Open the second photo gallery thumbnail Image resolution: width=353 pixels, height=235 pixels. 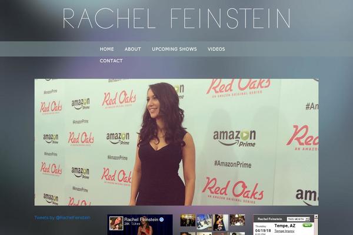tap(204, 221)
